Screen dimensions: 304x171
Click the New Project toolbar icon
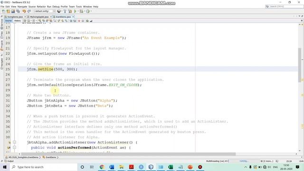9,11
